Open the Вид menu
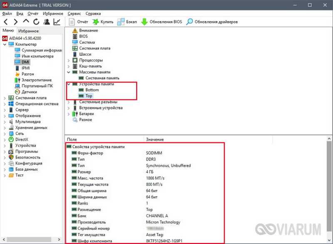The width and height of the screenshot is (333, 244). point(20,14)
